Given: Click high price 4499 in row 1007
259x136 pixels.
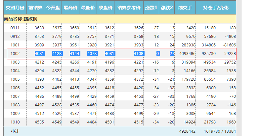Looking at the screenshot, I should point(74,96).
